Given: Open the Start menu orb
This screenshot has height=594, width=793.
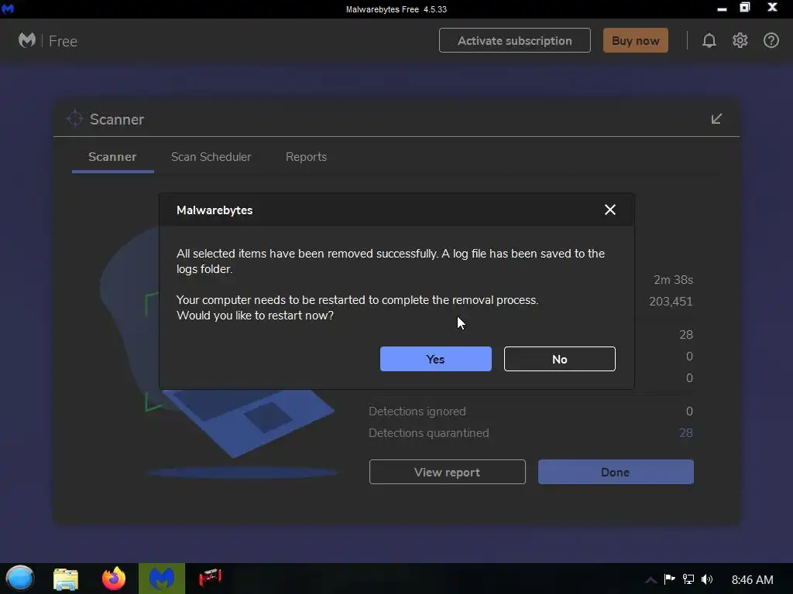Looking at the screenshot, I should pyautogui.click(x=19, y=579).
